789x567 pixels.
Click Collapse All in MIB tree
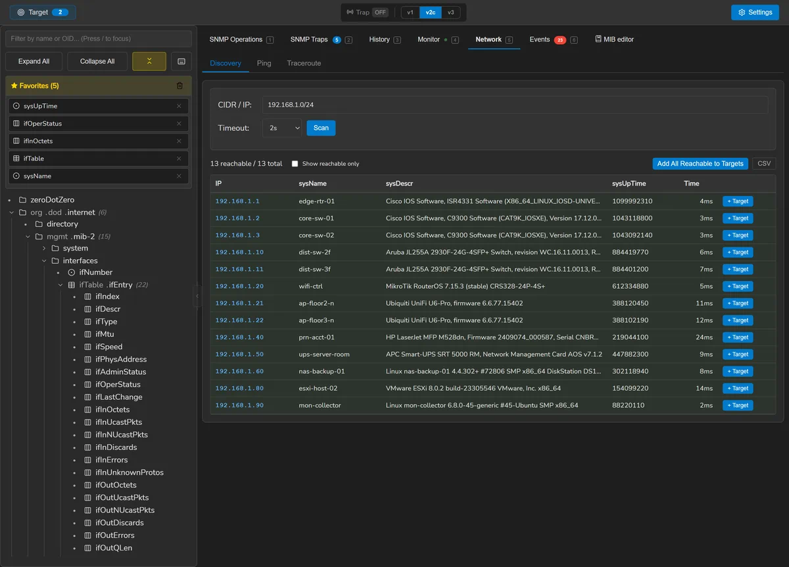[x=97, y=61]
